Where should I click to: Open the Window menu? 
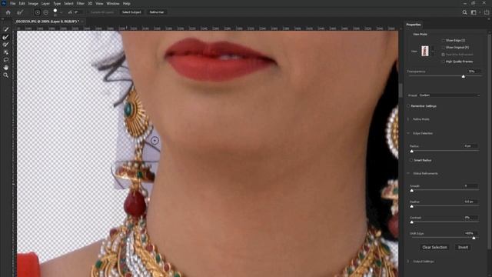coord(113,3)
